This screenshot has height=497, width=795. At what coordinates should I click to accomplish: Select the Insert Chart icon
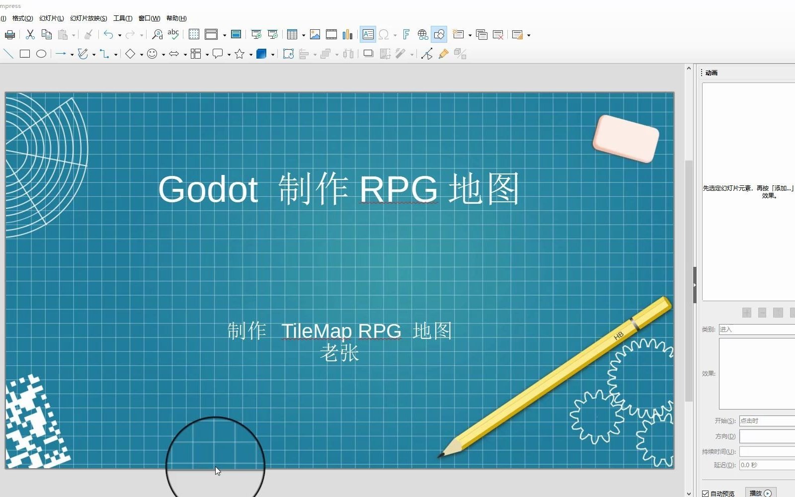[x=348, y=34]
